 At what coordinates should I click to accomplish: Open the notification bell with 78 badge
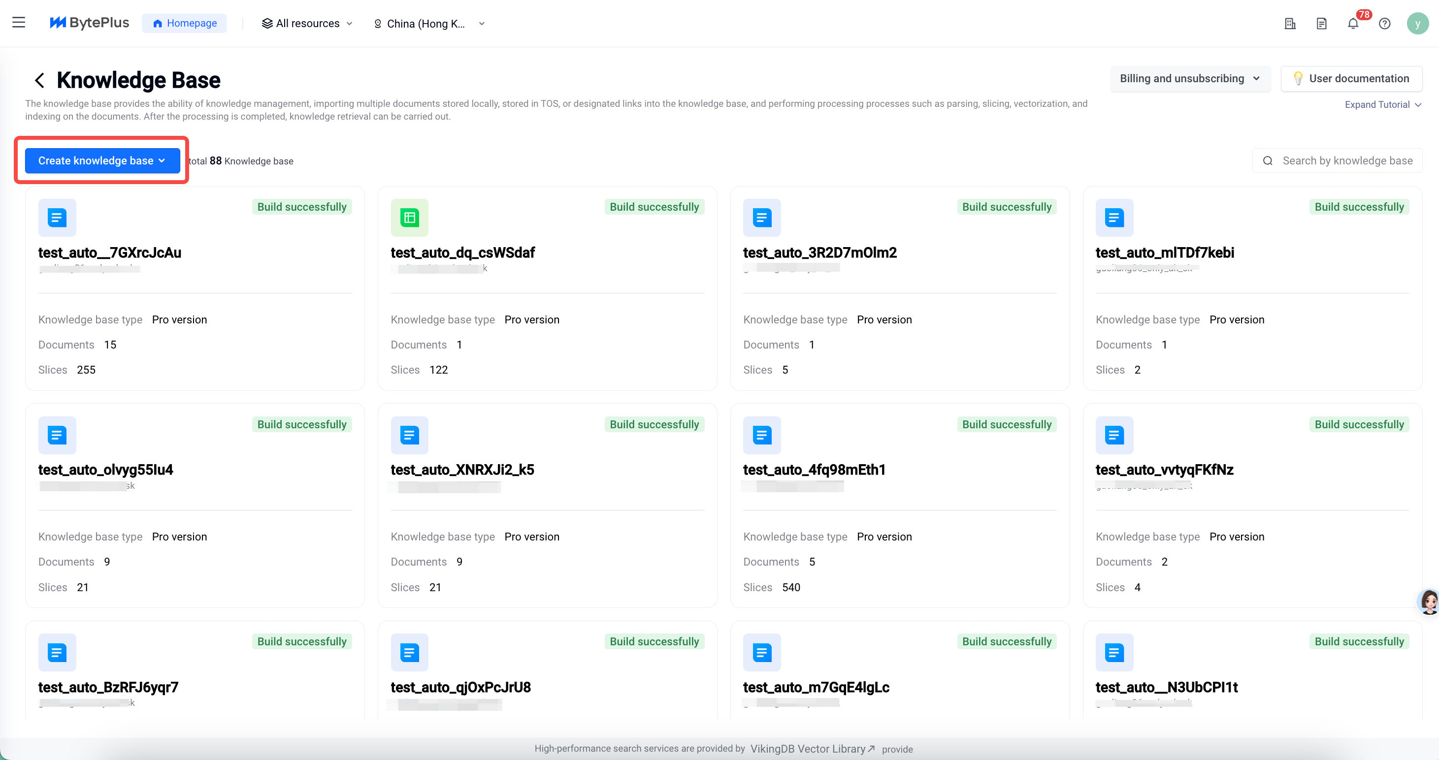pos(1352,24)
